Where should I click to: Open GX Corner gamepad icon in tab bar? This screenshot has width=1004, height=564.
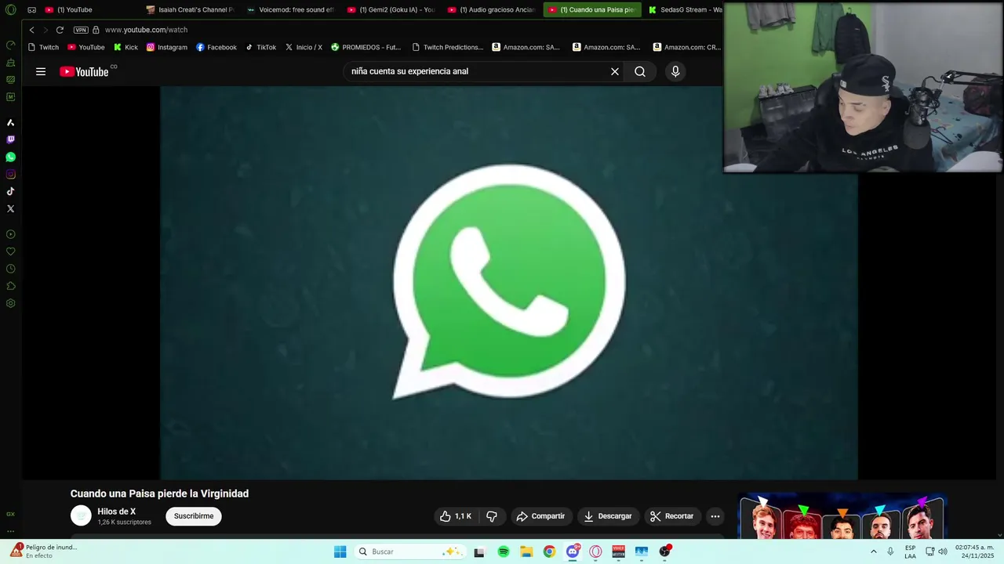tap(31, 10)
